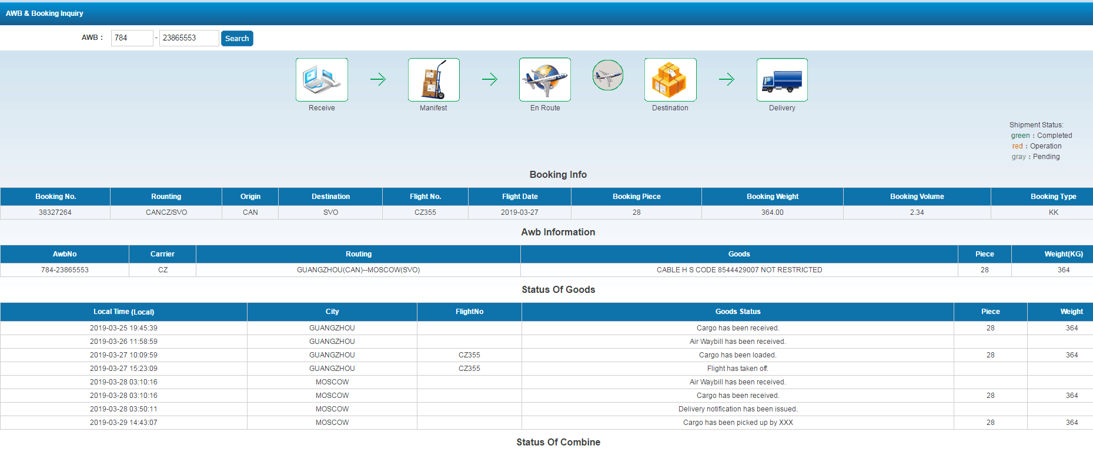The image size is (1093, 449).
Task: Select booking number 38327264 cell
Action: click(55, 212)
